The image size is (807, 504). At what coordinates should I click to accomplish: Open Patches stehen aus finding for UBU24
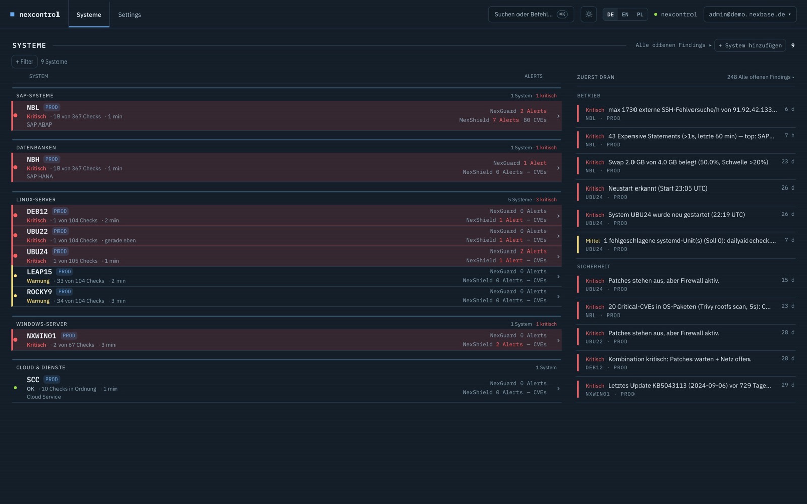[x=686, y=284]
